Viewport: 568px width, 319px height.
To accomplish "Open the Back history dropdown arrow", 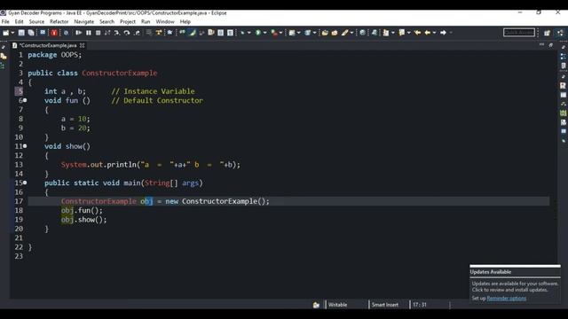I will (x=434, y=33).
